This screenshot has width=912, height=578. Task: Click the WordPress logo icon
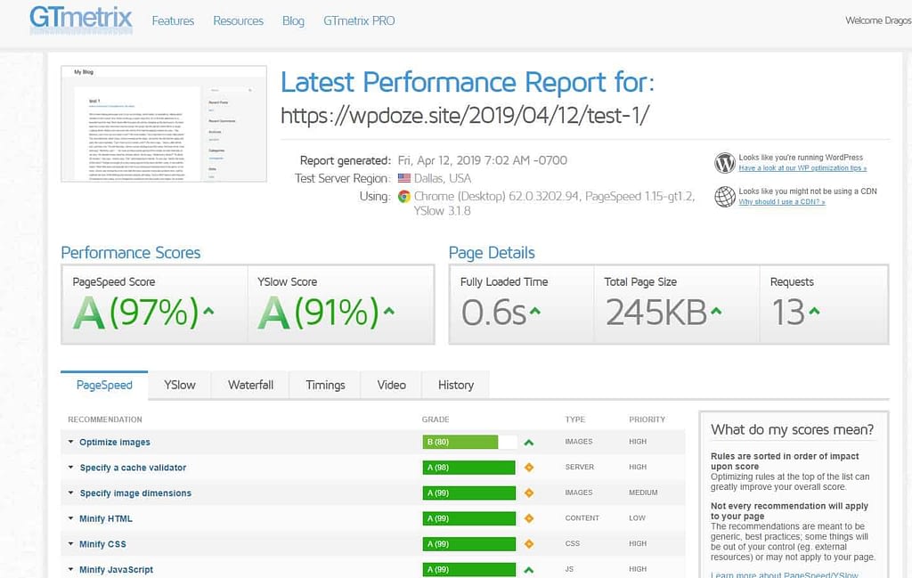(x=725, y=163)
